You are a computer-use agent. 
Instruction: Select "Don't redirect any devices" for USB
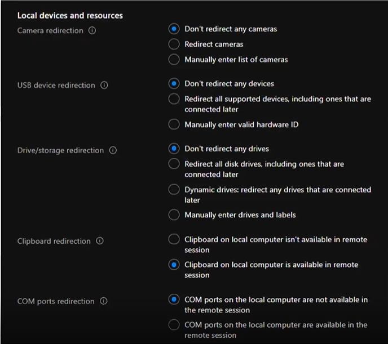pos(174,84)
